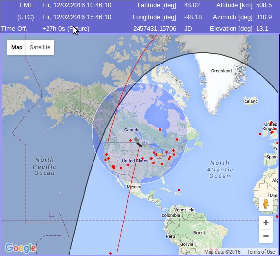This screenshot has height=256, width=280.
Task: Click the Greenland label on the map
Action: (221, 71)
